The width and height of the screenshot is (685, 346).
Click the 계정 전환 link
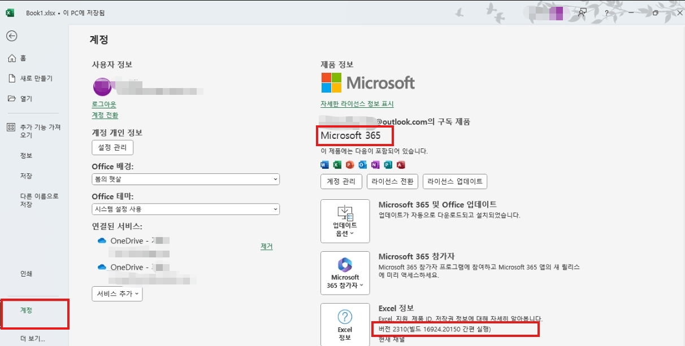pos(105,115)
